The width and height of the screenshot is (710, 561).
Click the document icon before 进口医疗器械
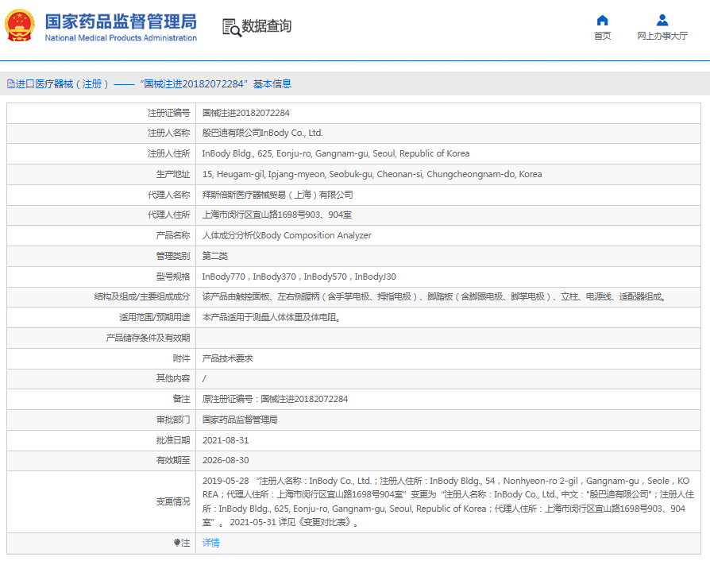[x=10, y=83]
